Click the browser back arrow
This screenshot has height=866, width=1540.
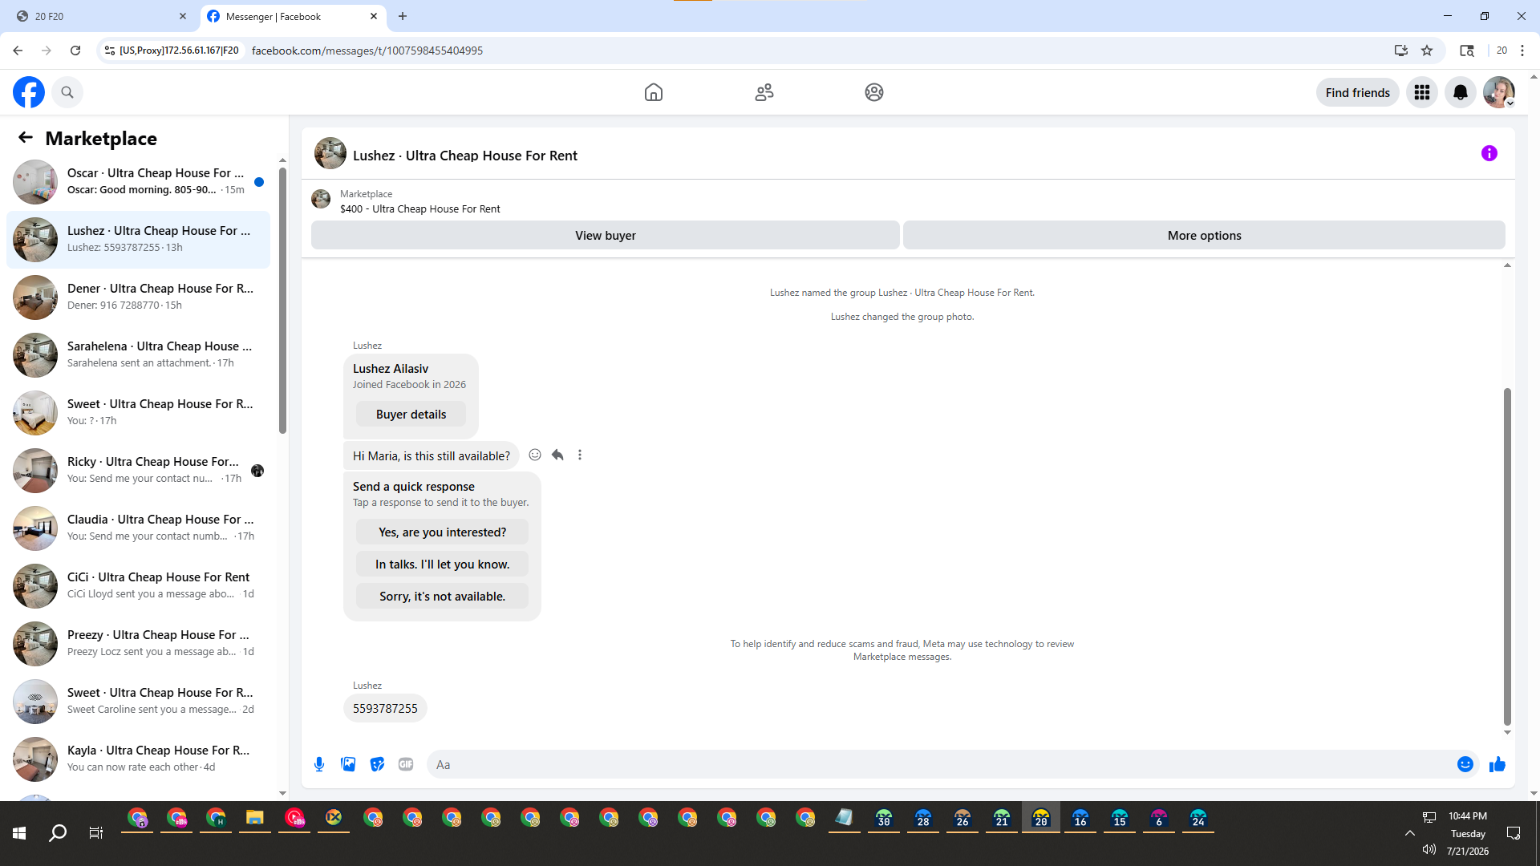(18, 51)
